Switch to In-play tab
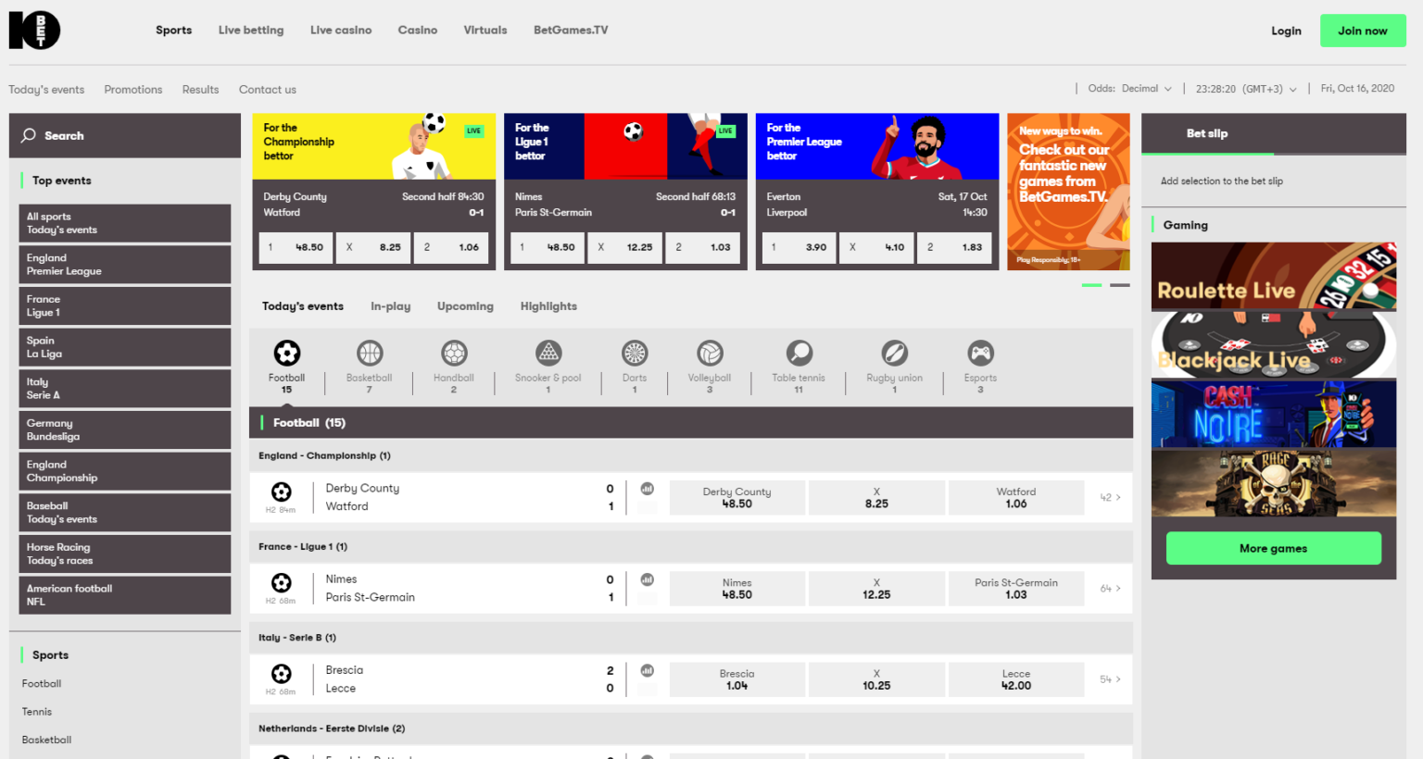The height and width of the screenshot is (759, 1423). 391,306
